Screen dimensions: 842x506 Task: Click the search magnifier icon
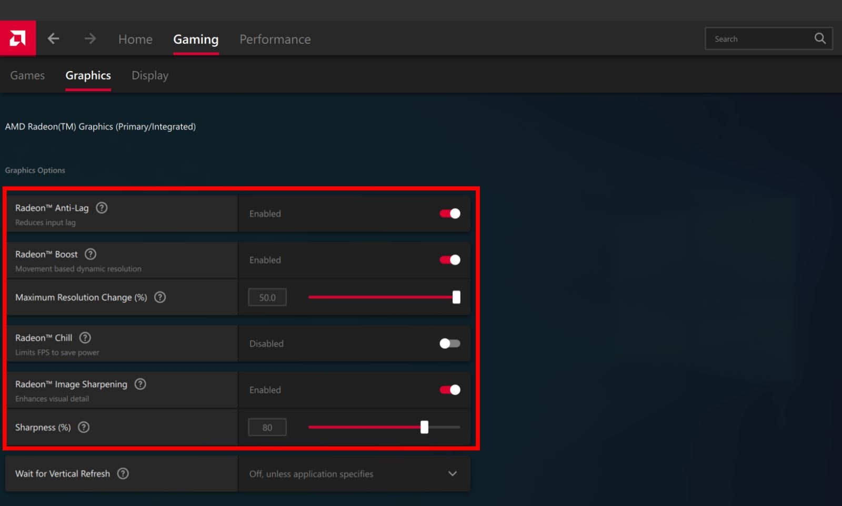(x=819, y=38)
